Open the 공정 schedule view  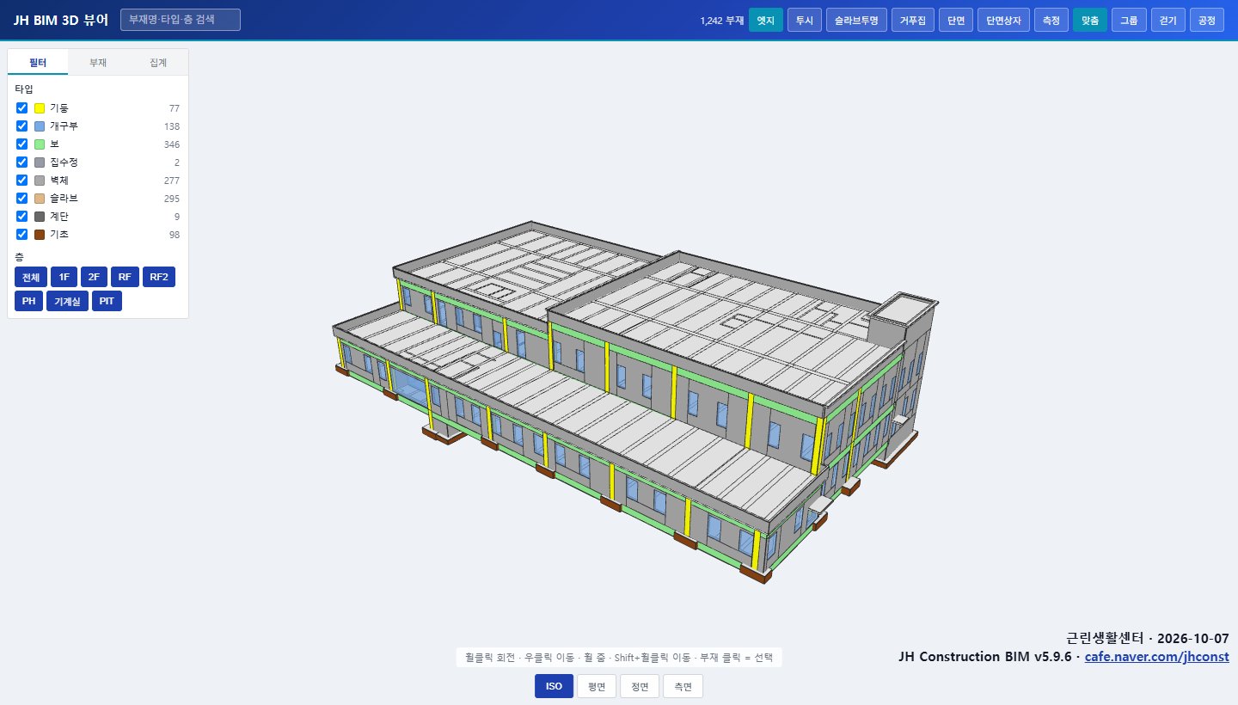1207,20
